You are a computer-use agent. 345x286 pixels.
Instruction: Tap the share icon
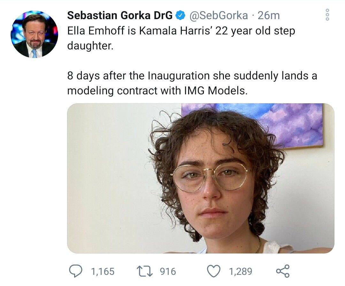(282, 271)
